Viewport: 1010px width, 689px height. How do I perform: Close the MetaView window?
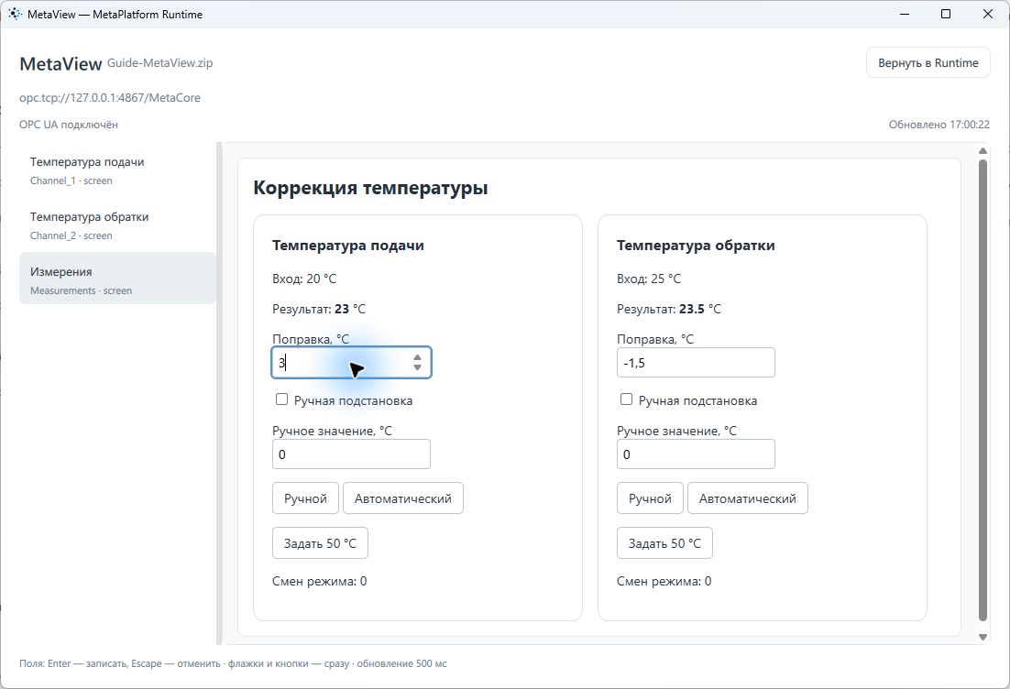[987, 14]
